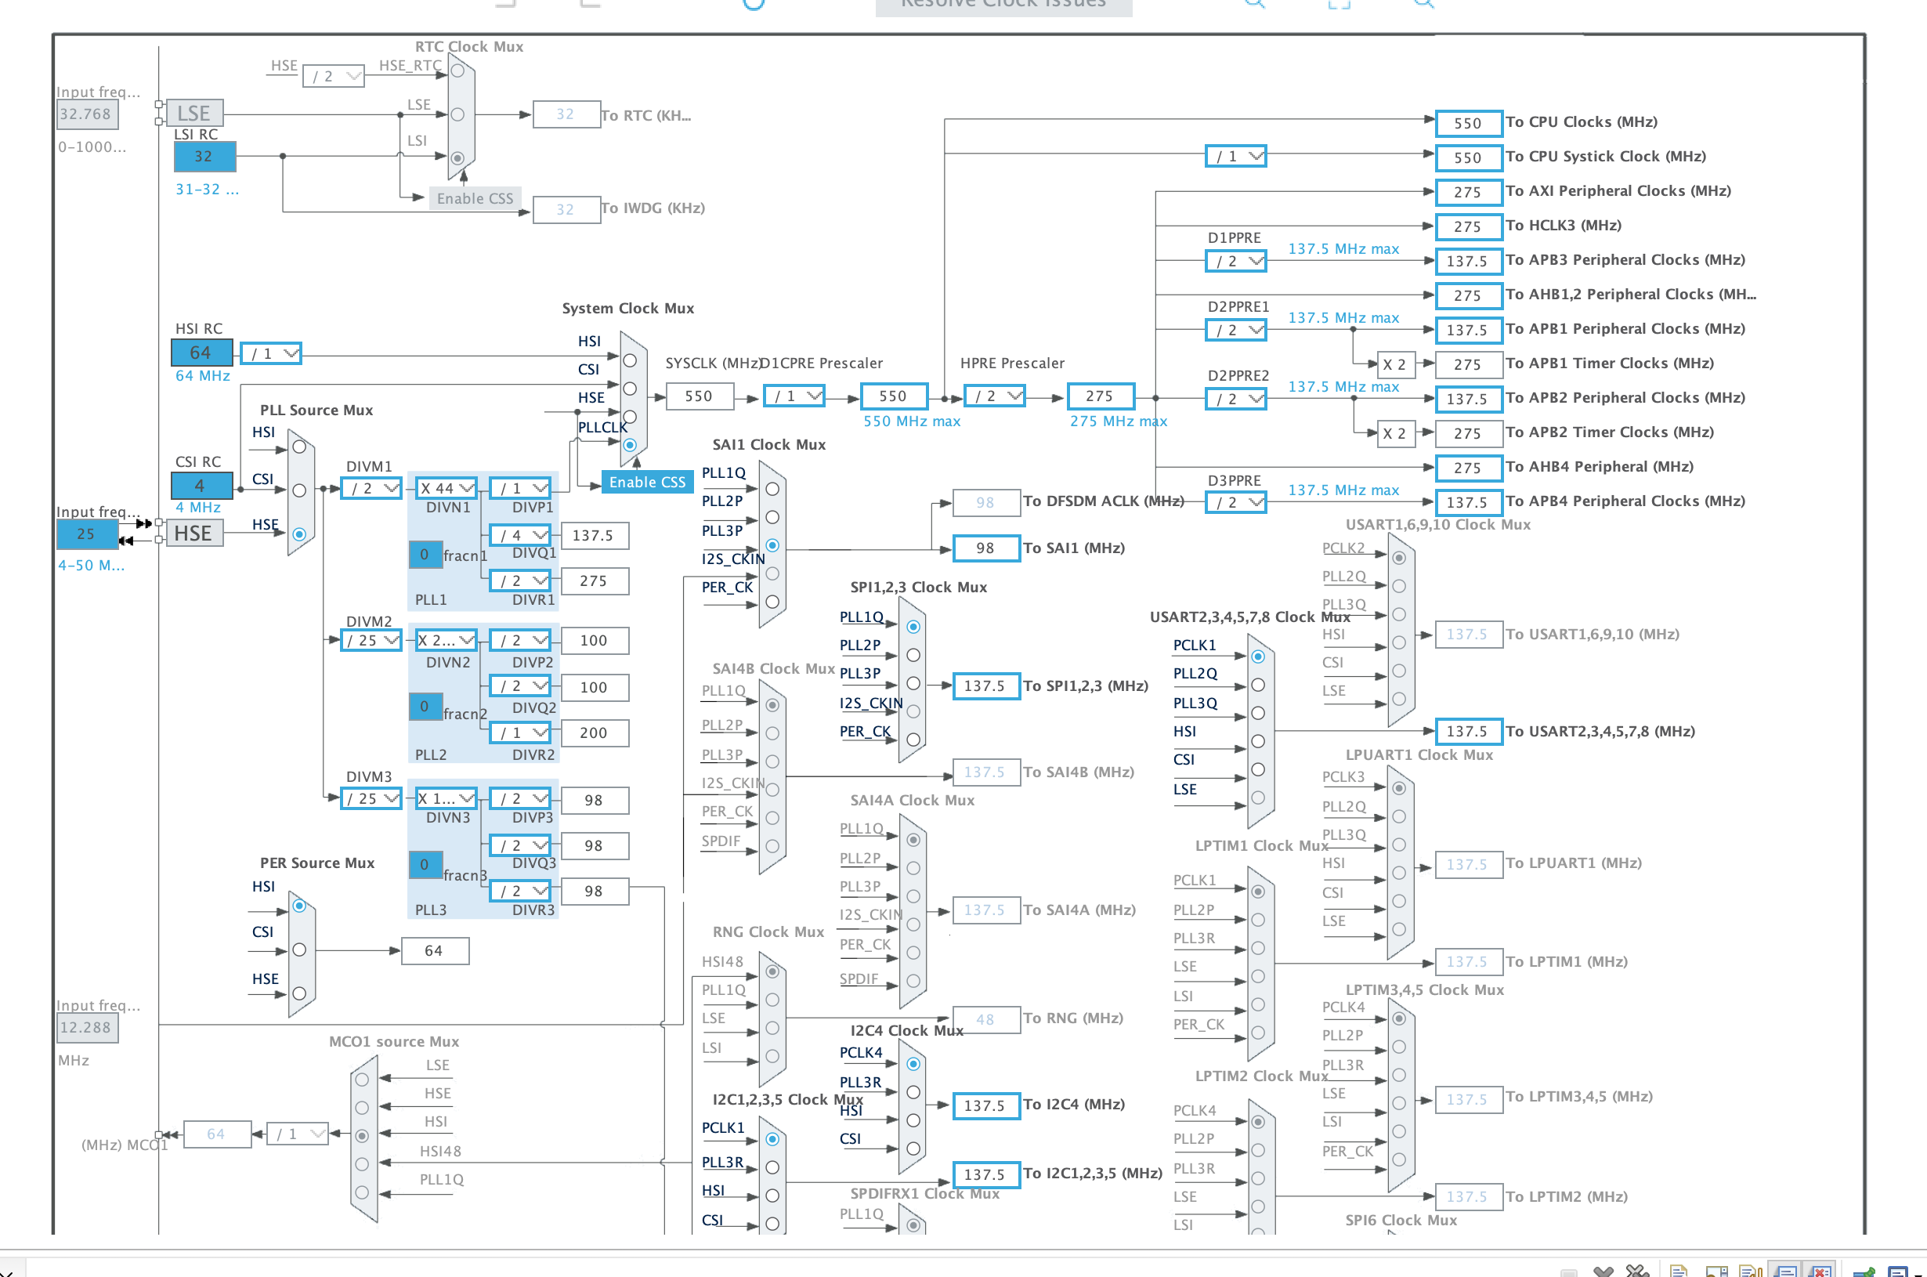Image resolution: width=1927 pixels, height=1277 pixels.
Task: Click the red-X console error icon
Action: (x=1820, y=1273)
